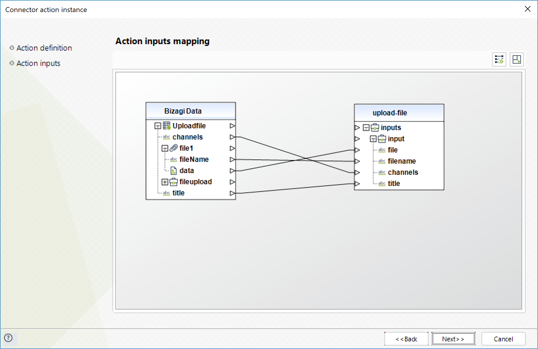Select the filename label in upload-file
The width and height of the screenshot is (538, 349).
[402, 161]
